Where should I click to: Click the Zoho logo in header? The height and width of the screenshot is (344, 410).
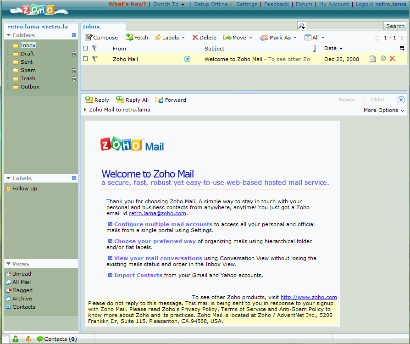tap(39, 10)
